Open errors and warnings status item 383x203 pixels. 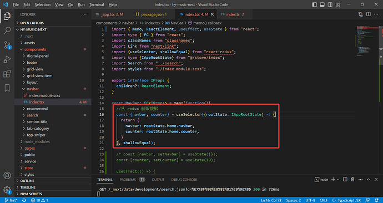tap(39, 200)
